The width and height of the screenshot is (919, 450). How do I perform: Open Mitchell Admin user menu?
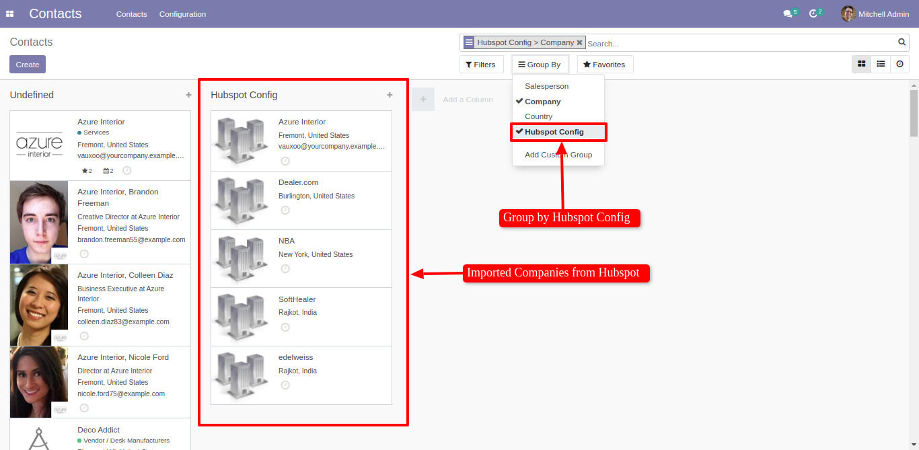877,13
